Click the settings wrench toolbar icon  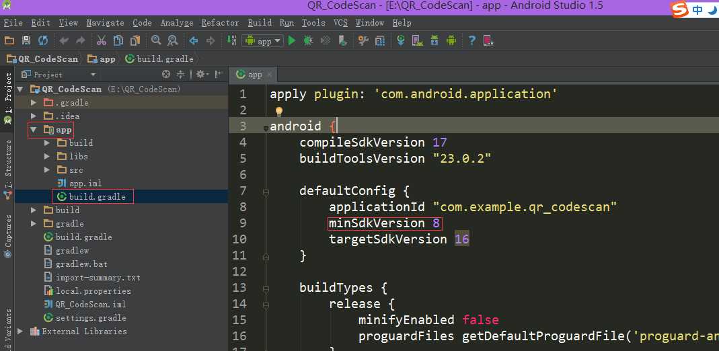[363, 41]
